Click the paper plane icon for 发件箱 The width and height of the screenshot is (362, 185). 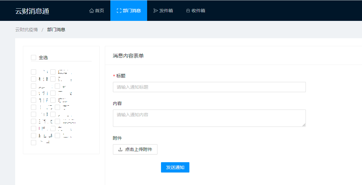(x=156, y=11)
